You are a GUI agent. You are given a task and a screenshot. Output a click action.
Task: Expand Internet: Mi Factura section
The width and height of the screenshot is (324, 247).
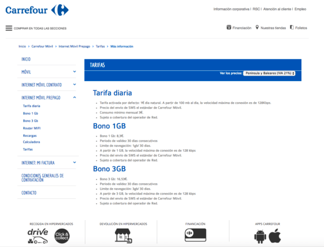pos(75,163)
